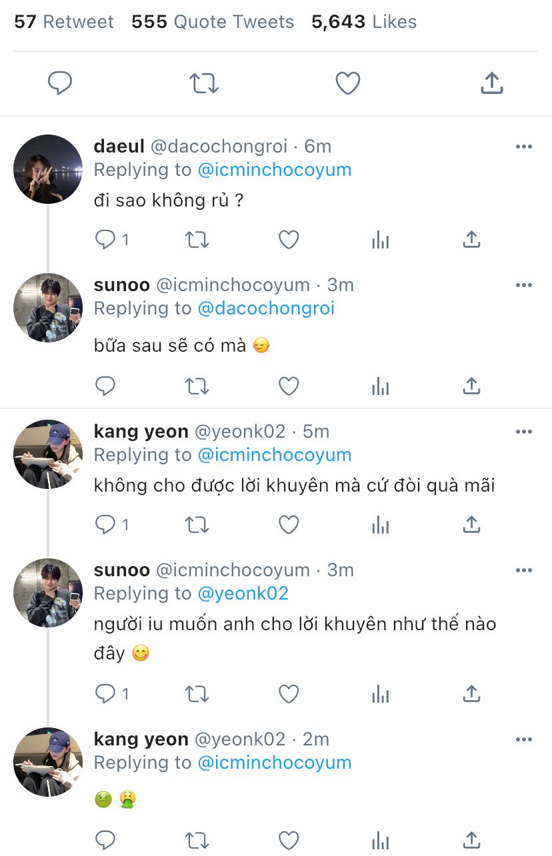Open @yeonk02 mention link in sunoo's reply
Image resolution: width=552 pixels, height=856 pixels.
[243, 594]
